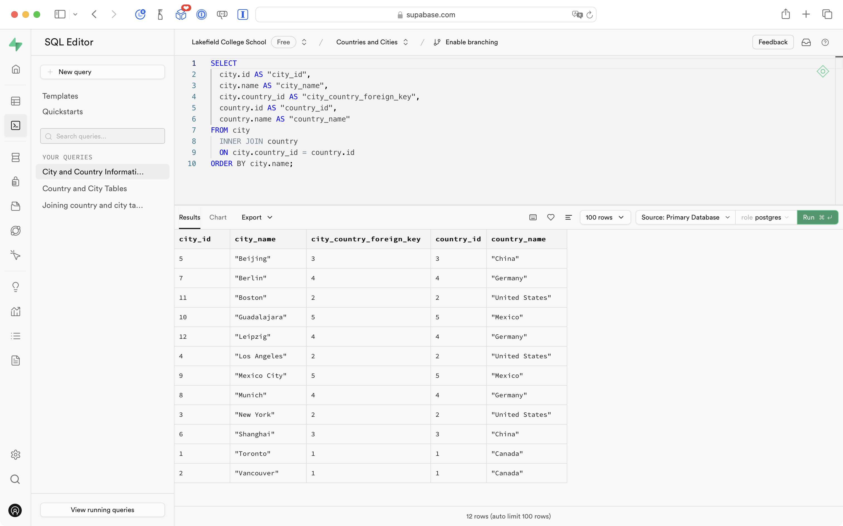Open the 100 rows limit dropdown
This screenshot has height=526, width=843.
pyautogui.click(x=605, y=217)
